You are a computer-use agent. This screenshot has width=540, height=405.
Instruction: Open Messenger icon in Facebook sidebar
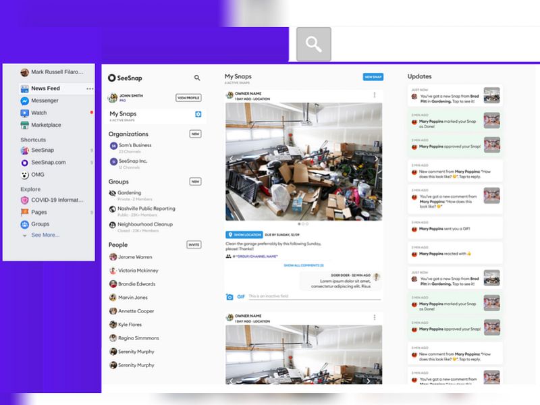(24, 101)
